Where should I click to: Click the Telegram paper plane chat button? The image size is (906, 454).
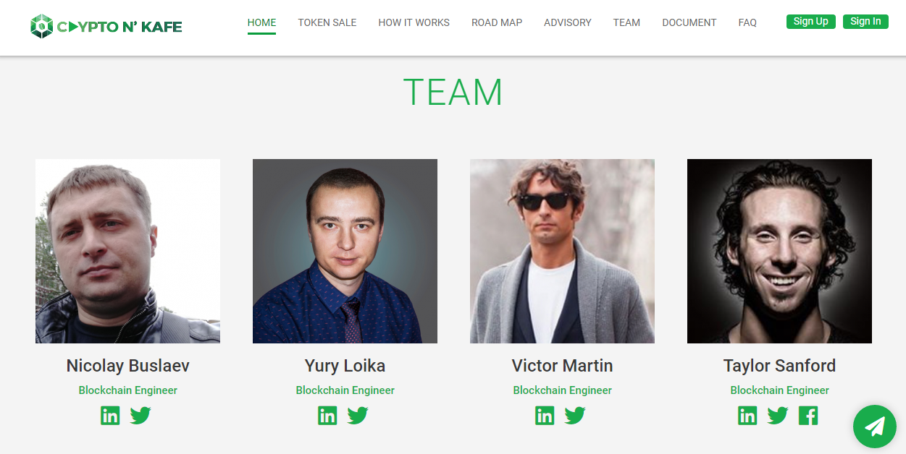click(x=875, y=427)
